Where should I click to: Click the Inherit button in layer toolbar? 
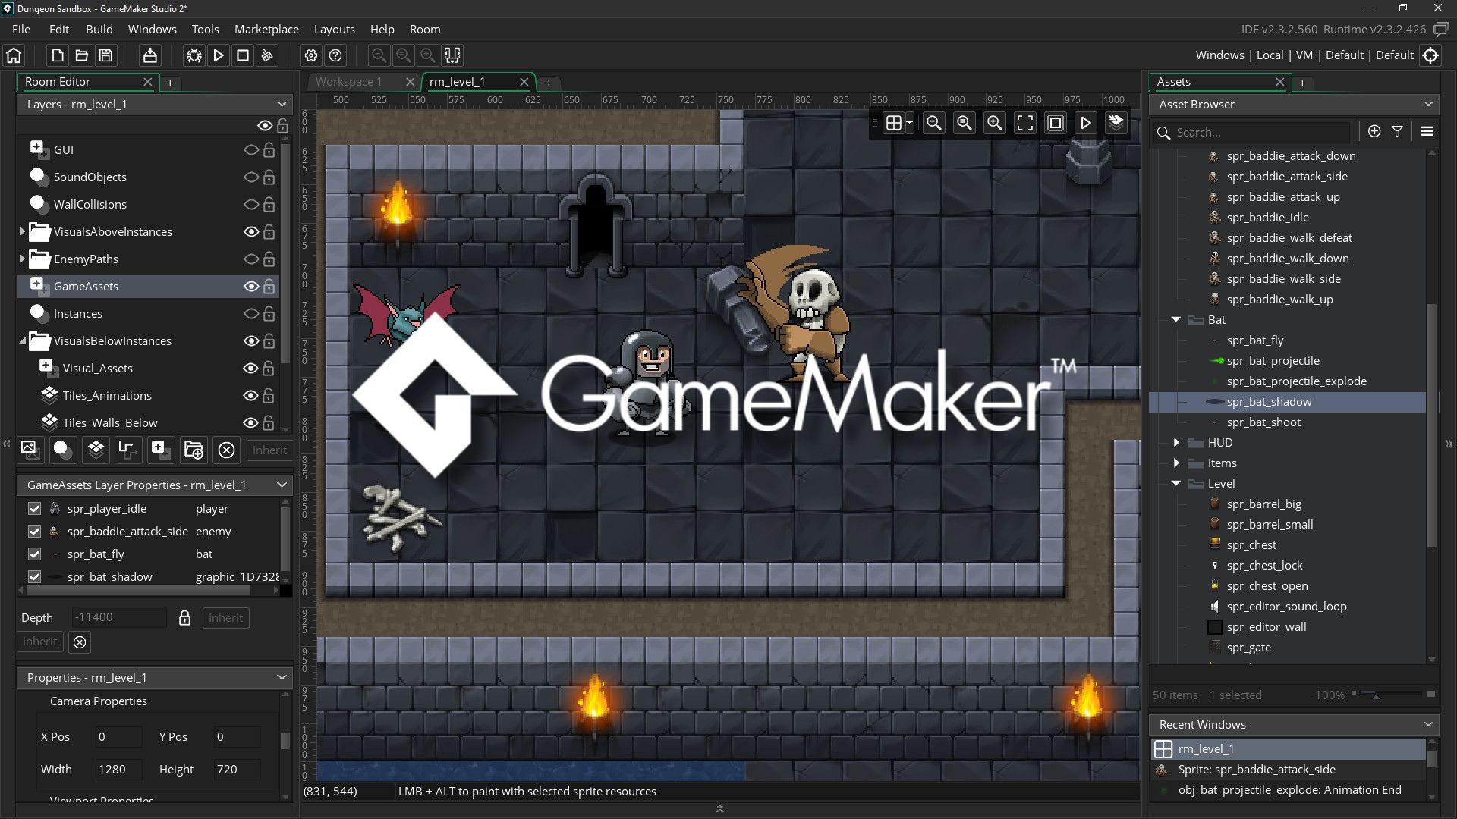tap(269, 450)
